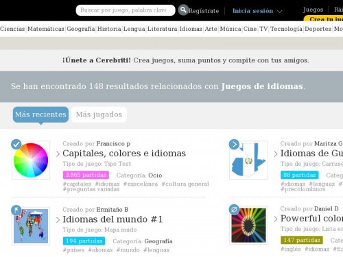Screen dimensions: 343x257
Task: Open the Juegos top menu link
Action: 313,10
